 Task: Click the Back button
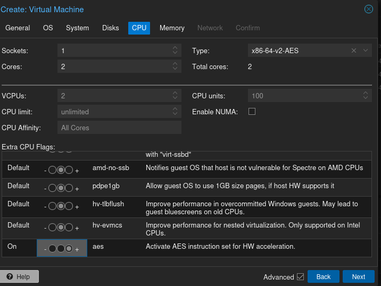(x=324, y=277)
